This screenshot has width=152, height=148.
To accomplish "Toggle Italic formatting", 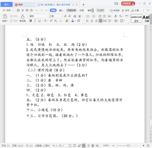I will (35, 20).
